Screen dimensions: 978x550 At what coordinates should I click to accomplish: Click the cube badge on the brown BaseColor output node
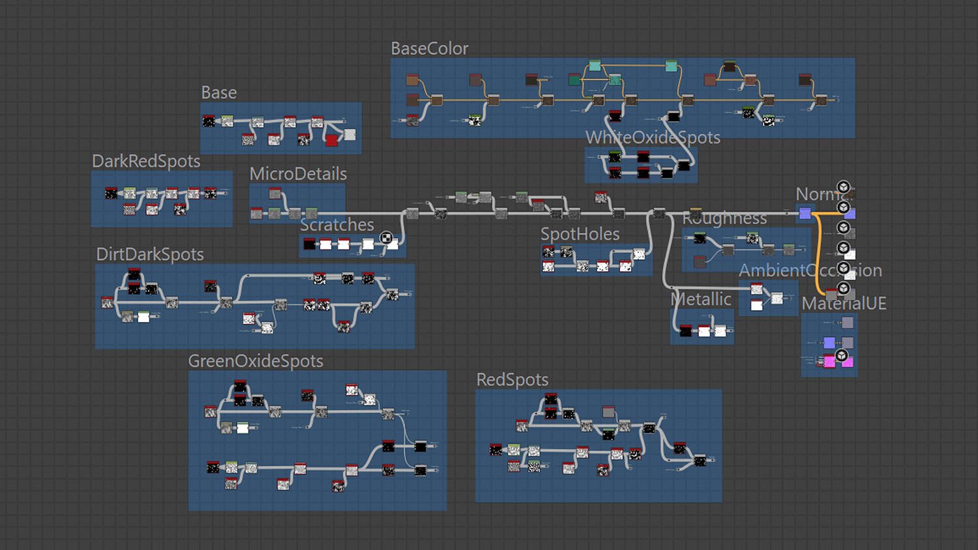(844, 188)
